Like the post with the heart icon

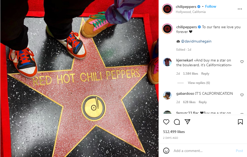pyautogui.click(x=166, y=122)
